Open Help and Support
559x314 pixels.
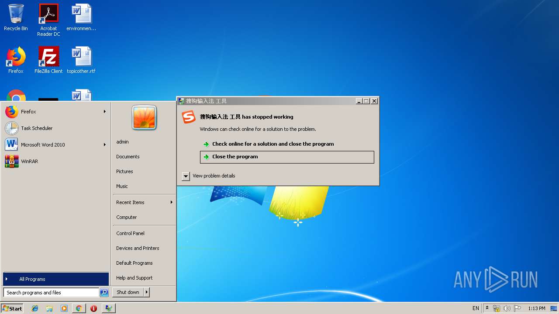135,278
